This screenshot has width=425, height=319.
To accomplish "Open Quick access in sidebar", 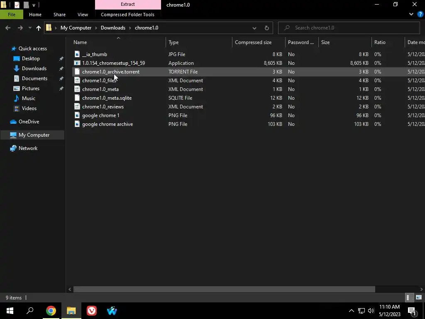I will (x=32, y=49).
